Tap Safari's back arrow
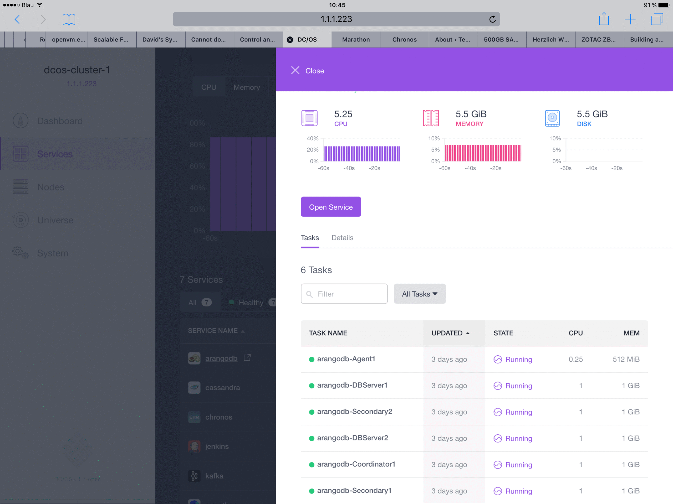The image size is (673, 504). (17, 19)
